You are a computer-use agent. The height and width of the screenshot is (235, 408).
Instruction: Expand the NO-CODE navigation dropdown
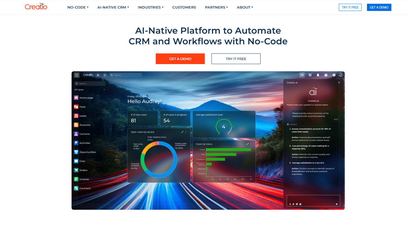click(x=78, y=7)
